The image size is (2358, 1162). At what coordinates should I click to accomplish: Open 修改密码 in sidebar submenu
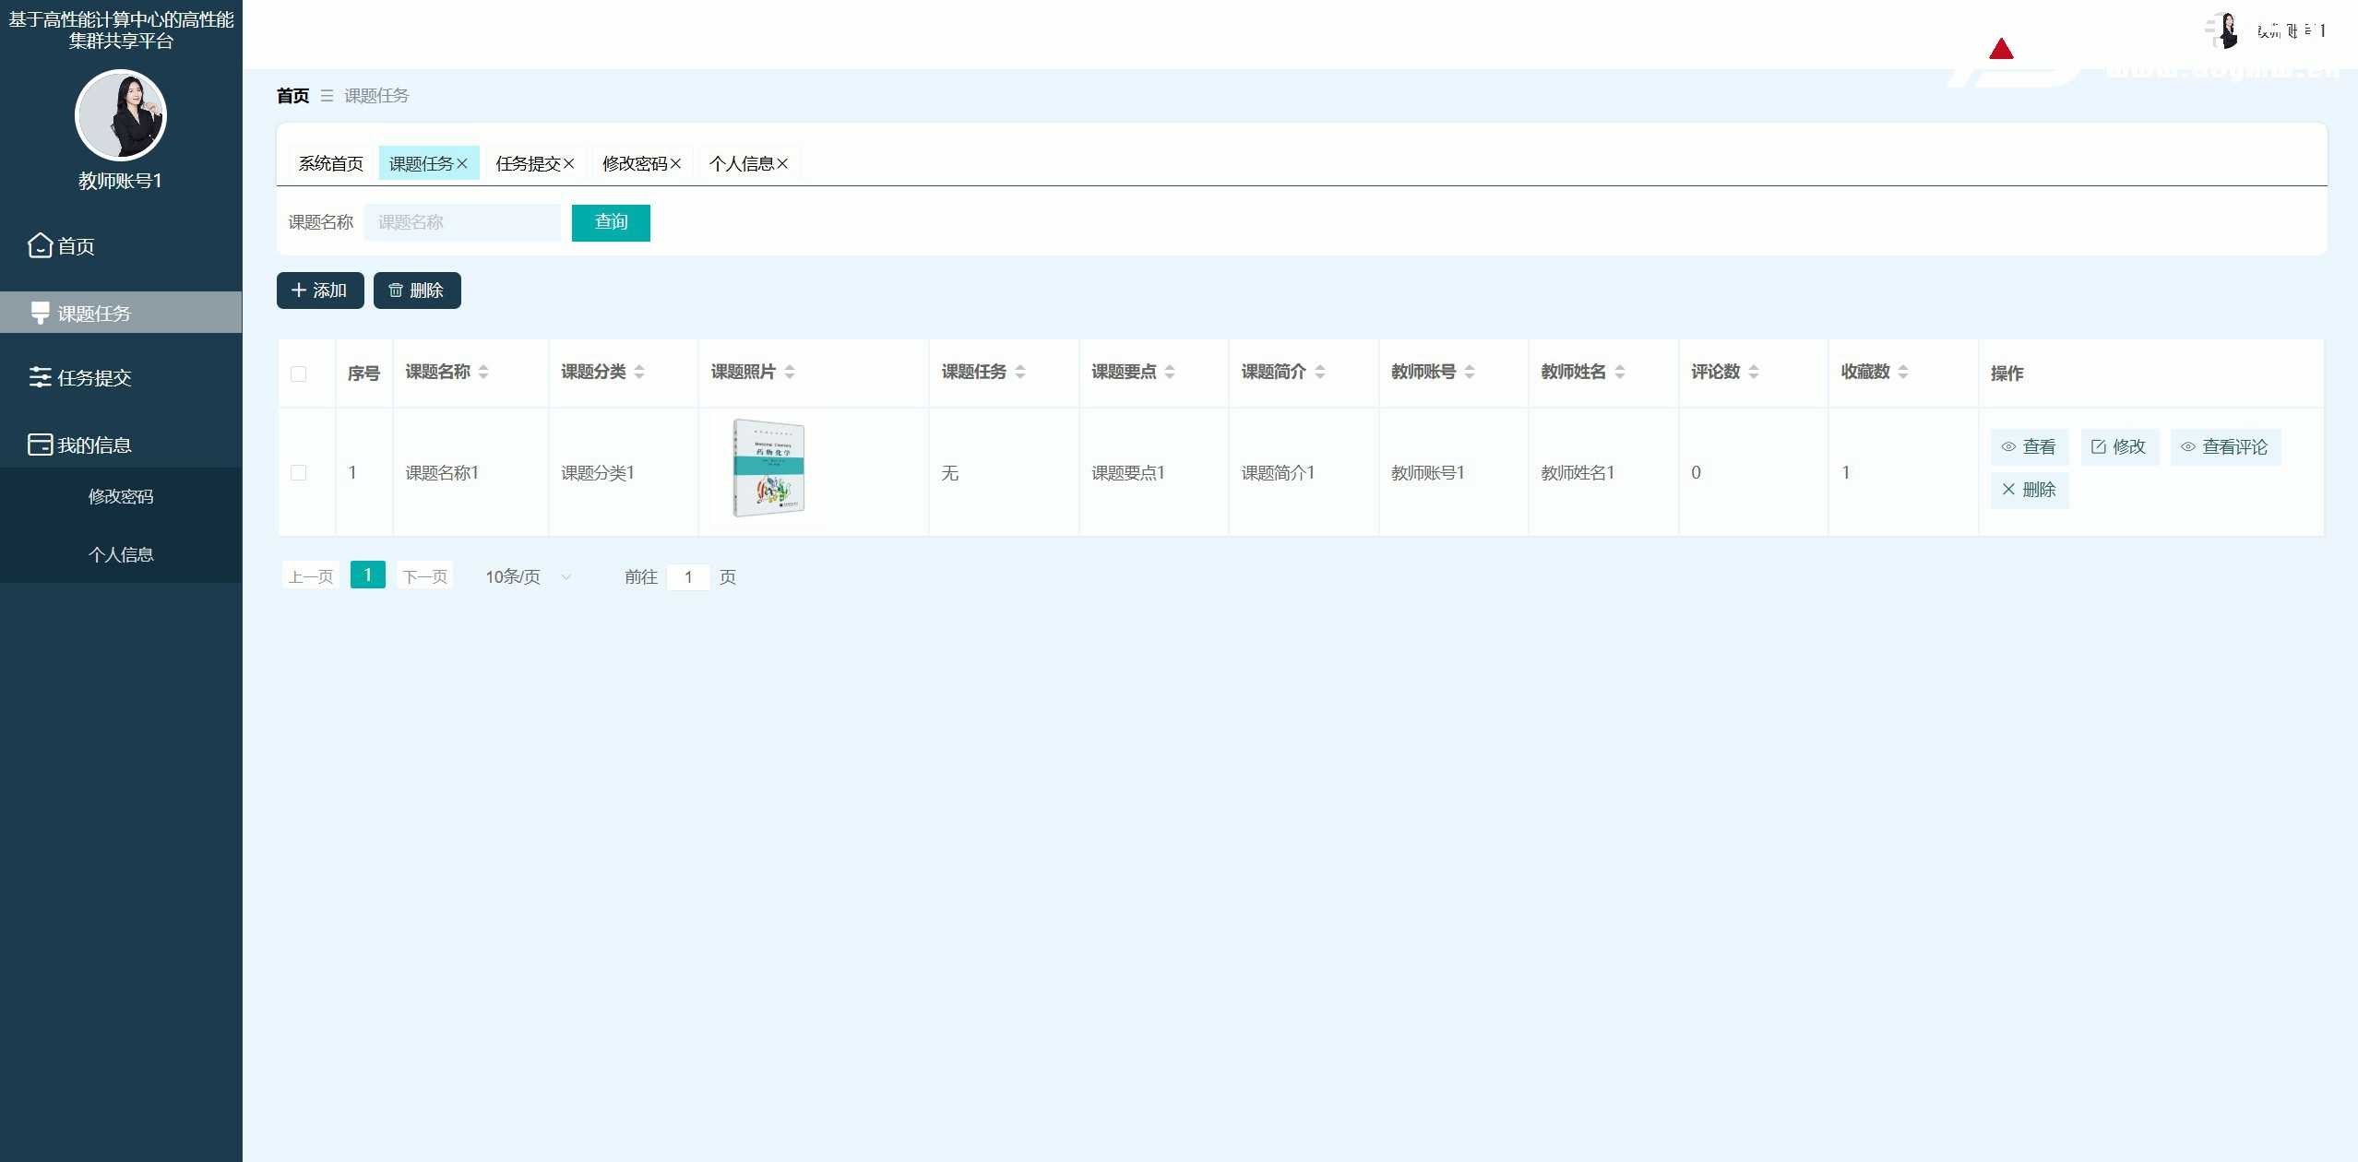[121, 496]
